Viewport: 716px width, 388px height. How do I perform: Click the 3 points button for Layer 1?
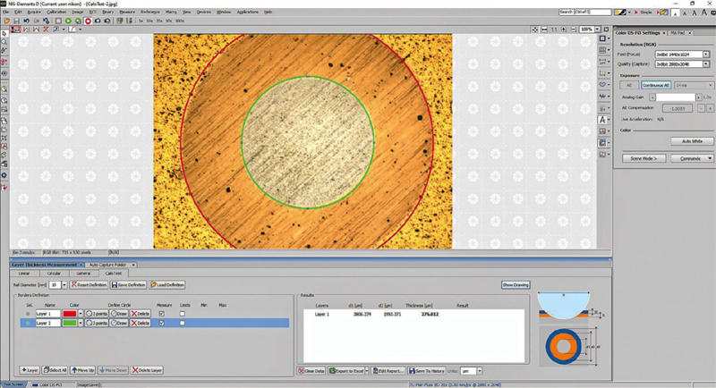(x=97, y=314)
